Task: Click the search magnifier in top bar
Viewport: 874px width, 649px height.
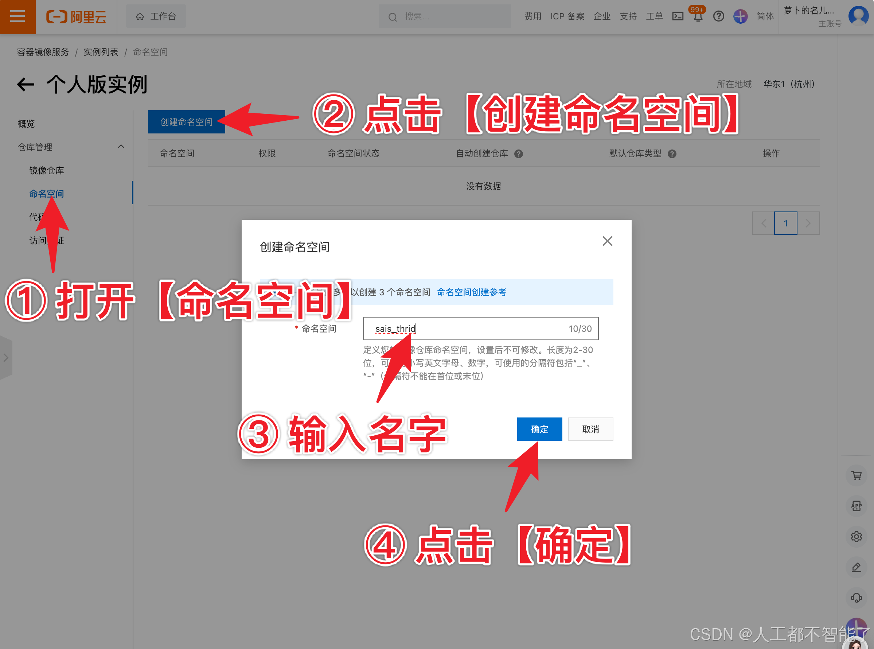Action: (393, 16)
